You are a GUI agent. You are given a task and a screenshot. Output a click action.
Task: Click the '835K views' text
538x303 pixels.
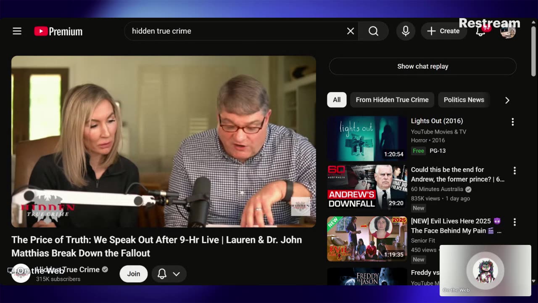click(x=425, y=199)
